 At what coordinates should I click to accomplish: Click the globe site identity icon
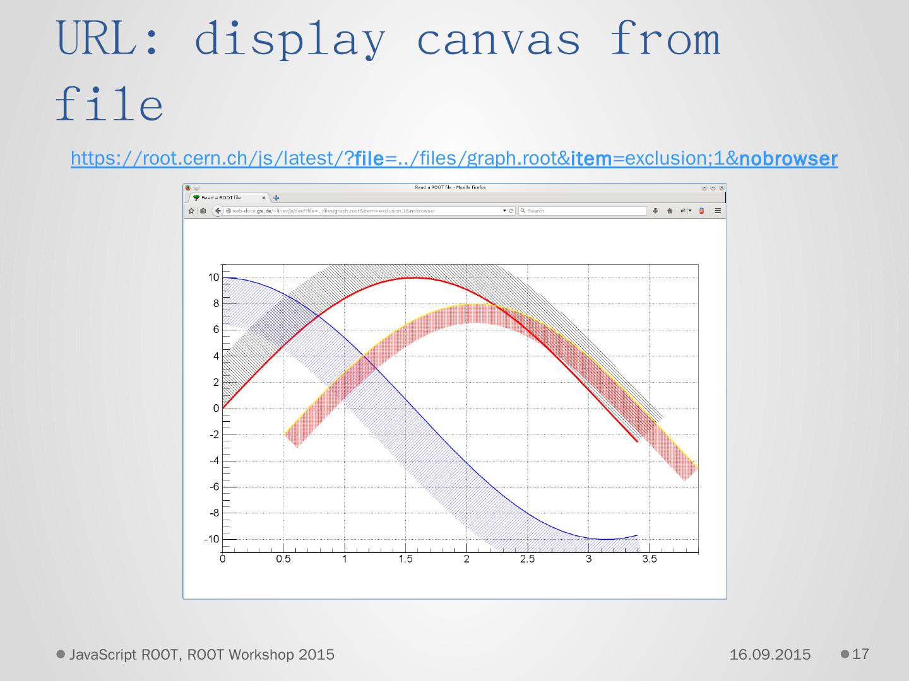[x=229, y=211]
